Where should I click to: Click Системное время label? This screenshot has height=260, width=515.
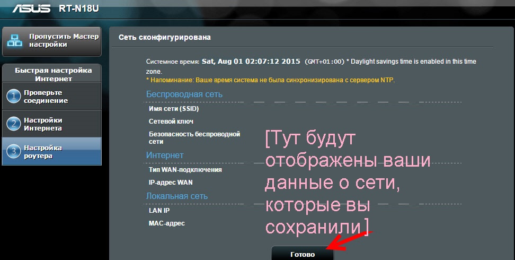click(x=173, y=62)
